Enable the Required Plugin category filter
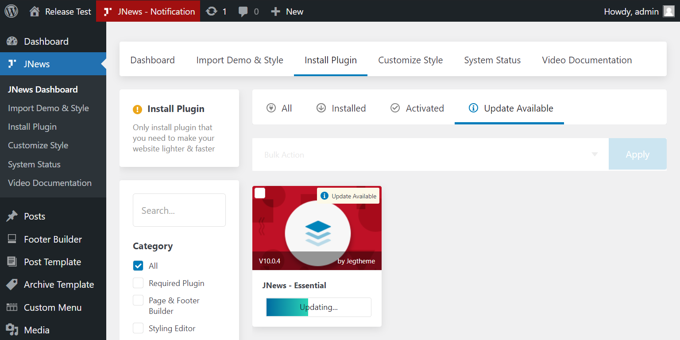The width and height of the screenshot is (680, 340). tap(138, 283)
